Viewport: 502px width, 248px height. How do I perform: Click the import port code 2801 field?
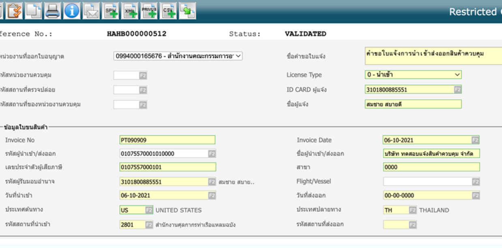tap(132, 225)
